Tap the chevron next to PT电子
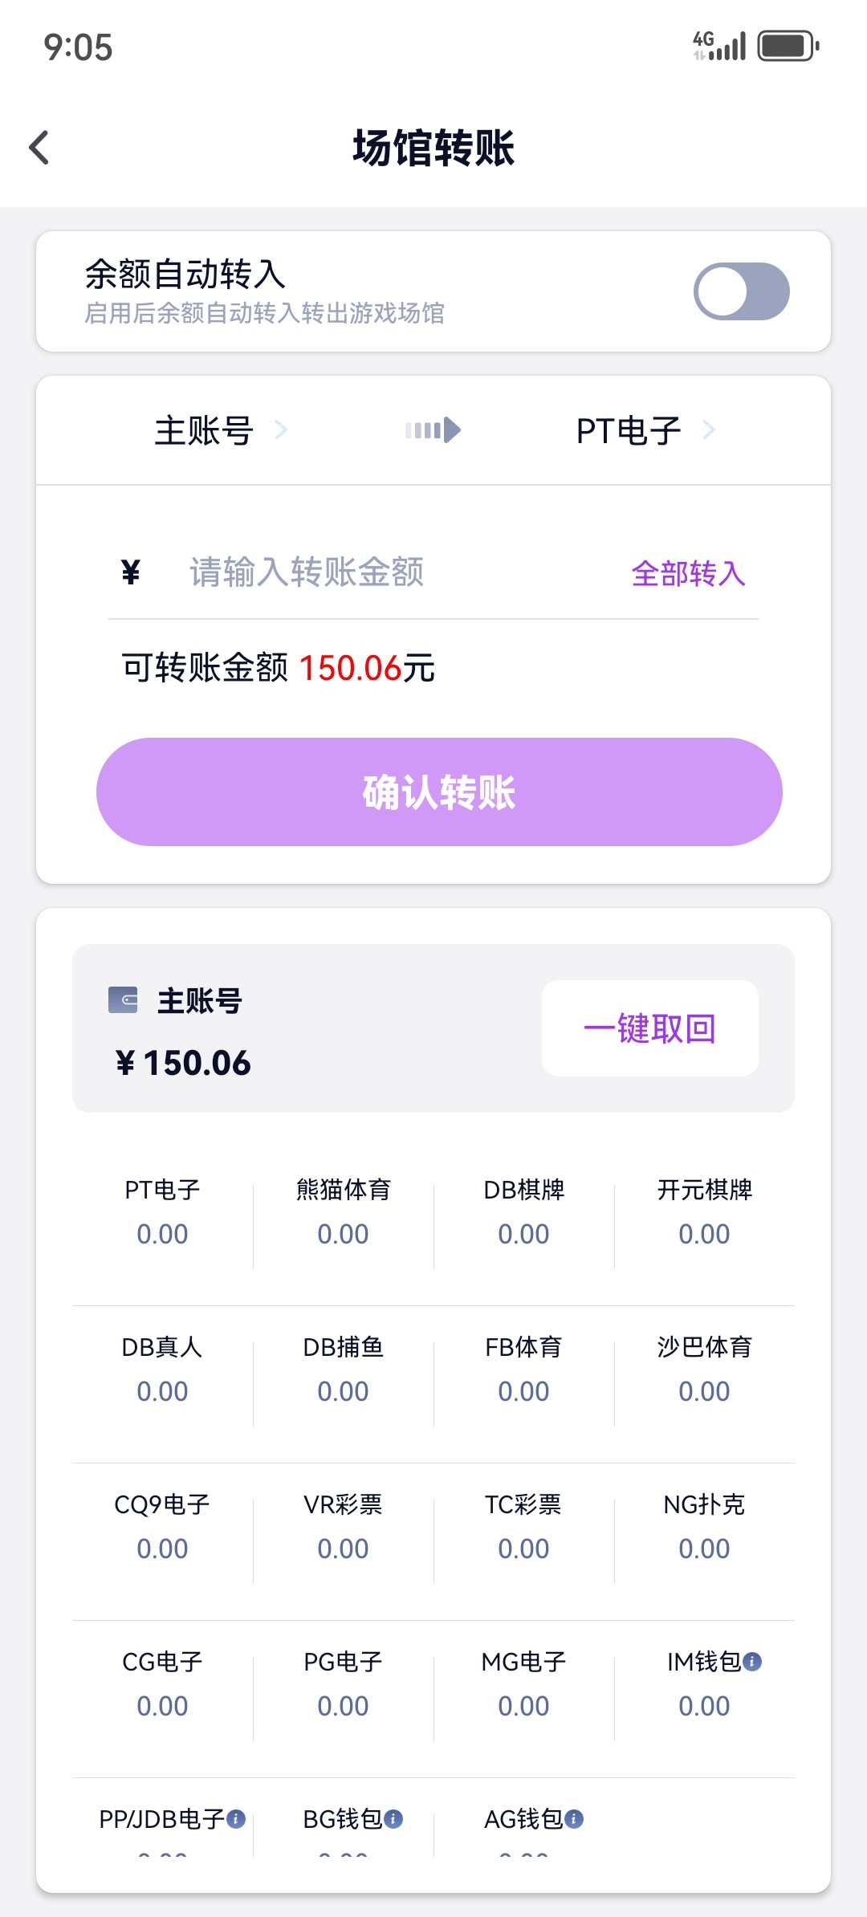 click(709, 430)
